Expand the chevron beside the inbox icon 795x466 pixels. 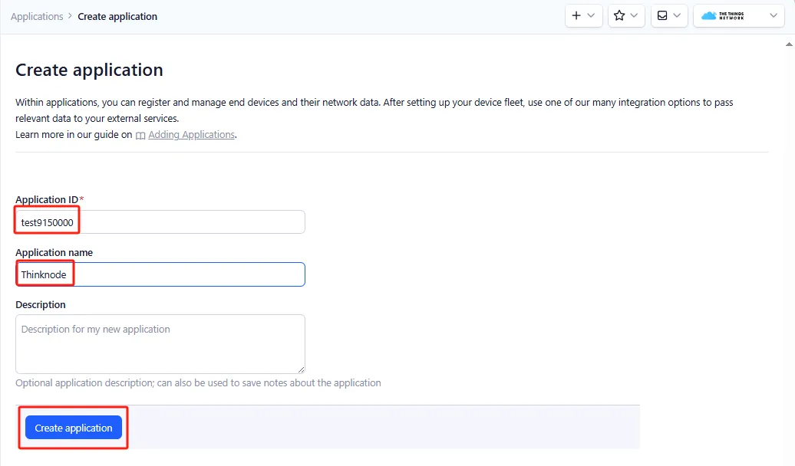click(x=677, y=16)
